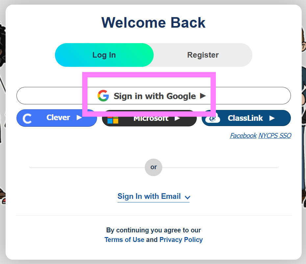Click the Sign in with Google text label

click(x=155, y=96)
